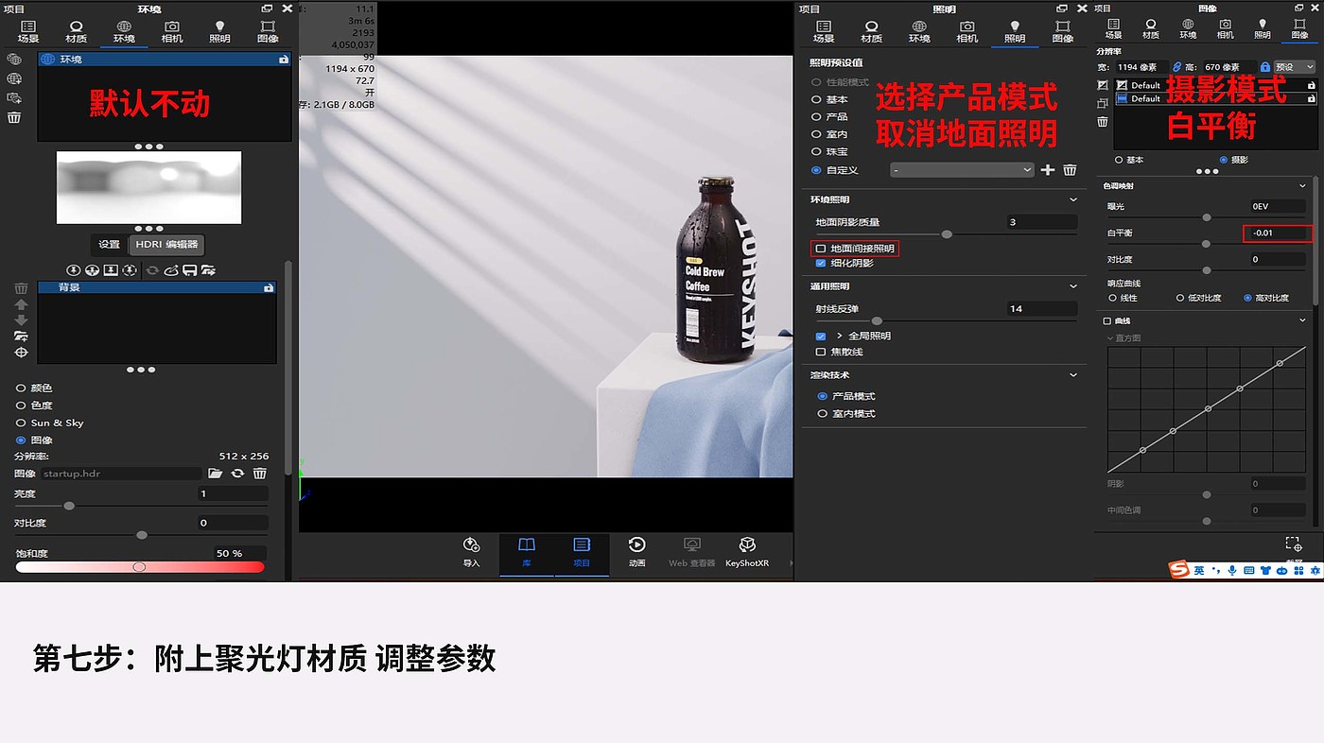
Task: Switch to 环境 tab in Image panel
Action: pyautogui.click(x=1187, y=28)
